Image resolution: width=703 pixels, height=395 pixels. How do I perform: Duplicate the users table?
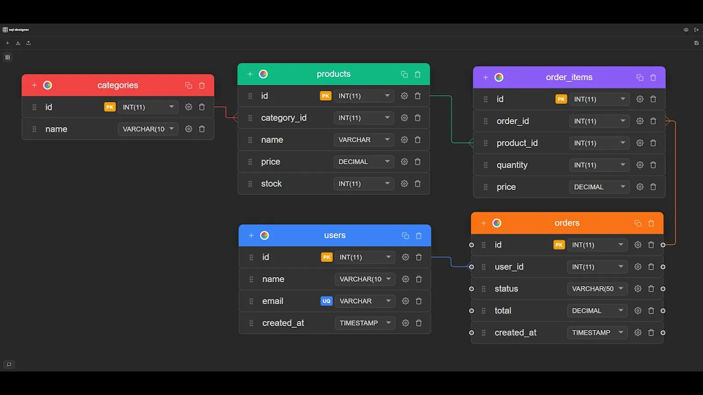tap(406, 236)
